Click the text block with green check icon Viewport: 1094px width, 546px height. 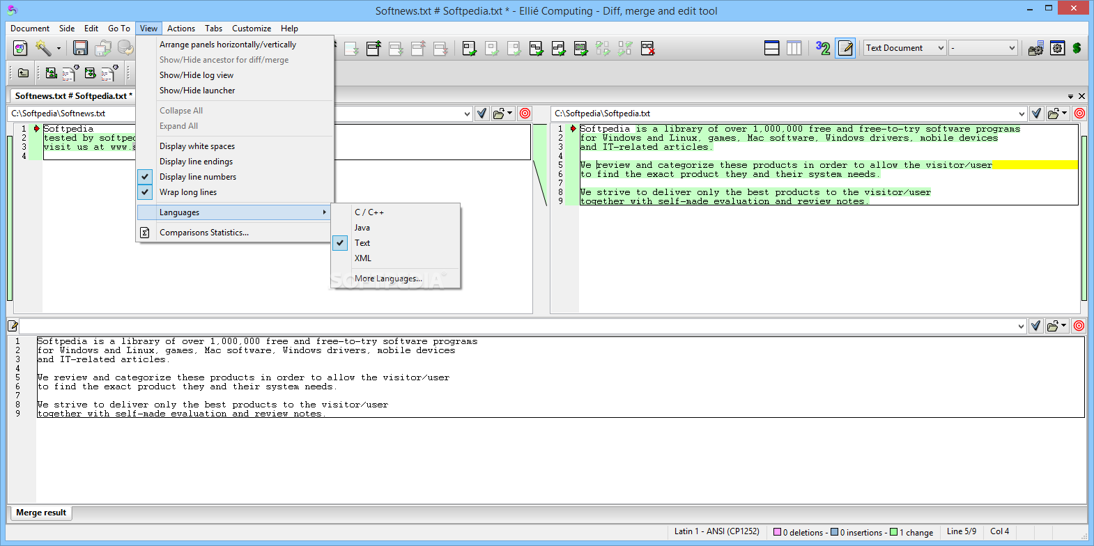[x=580, y=48]
